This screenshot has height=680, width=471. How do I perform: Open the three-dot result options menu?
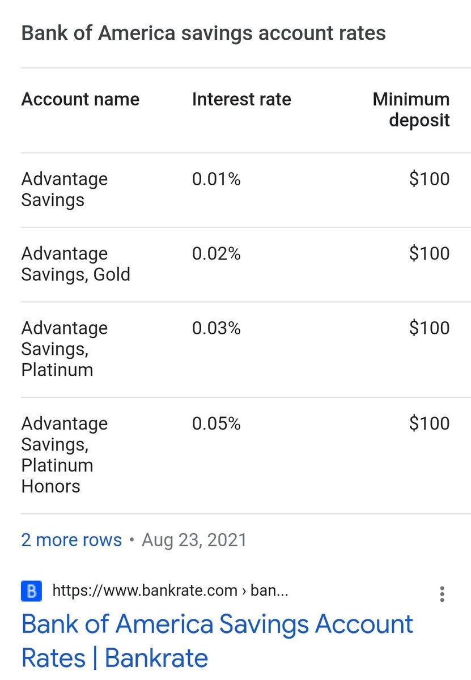442,594
